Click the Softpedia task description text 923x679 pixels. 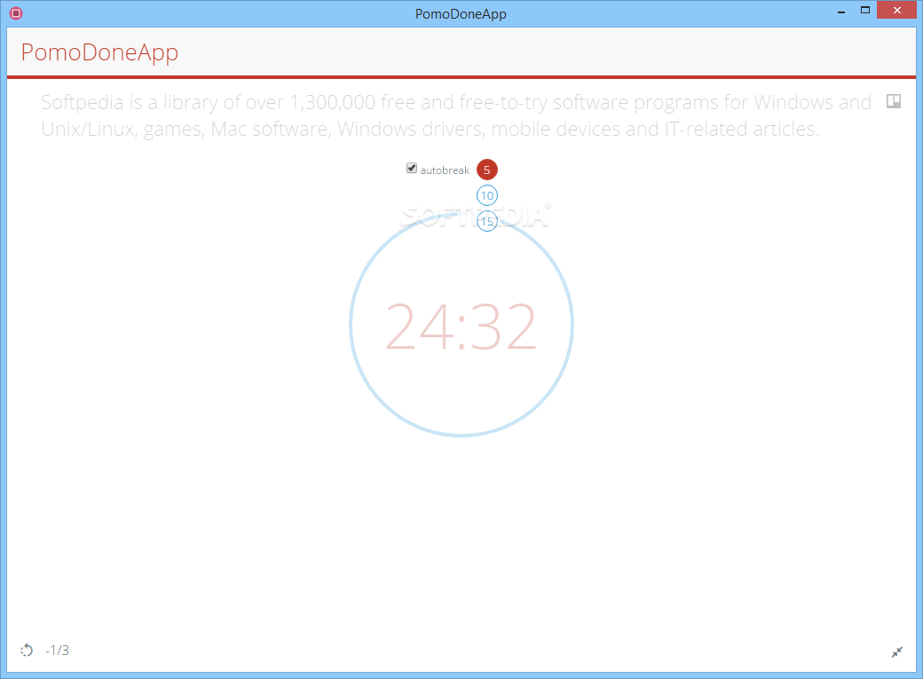pos(456,115)
